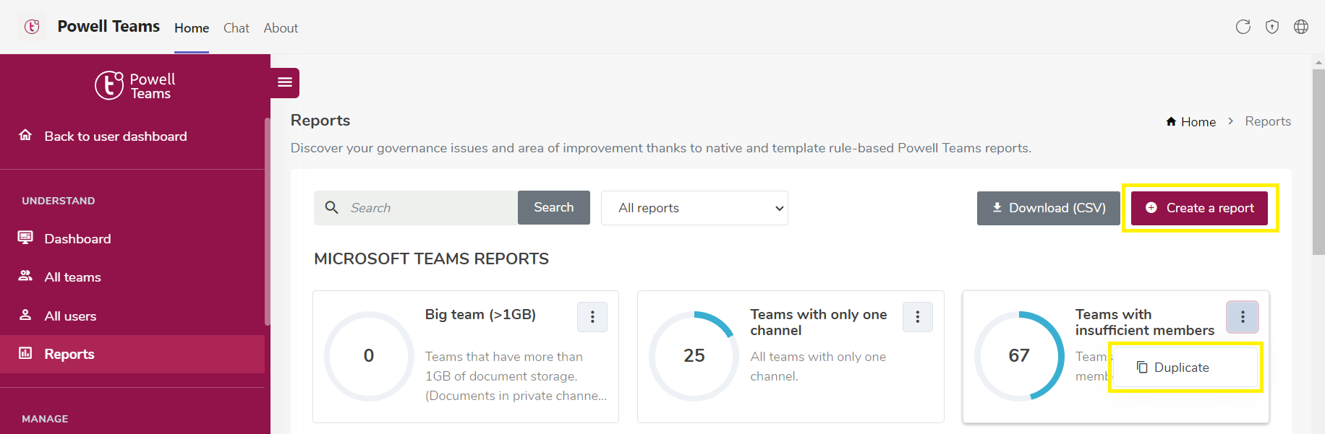Image resolution: width=1325 pixels, height=434 pixels.
Task: Select Reports in the sidebar
Action: [x=132, y=354]
